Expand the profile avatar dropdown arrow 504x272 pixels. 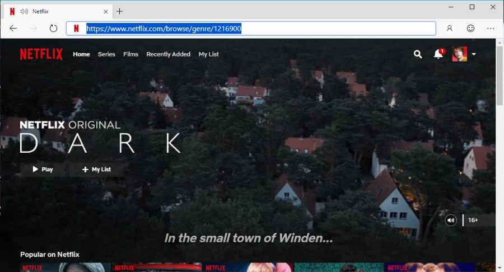point(474,54)
